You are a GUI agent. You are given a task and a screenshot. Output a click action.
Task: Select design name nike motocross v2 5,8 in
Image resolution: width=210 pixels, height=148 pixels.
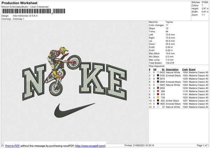coord(25,16)
